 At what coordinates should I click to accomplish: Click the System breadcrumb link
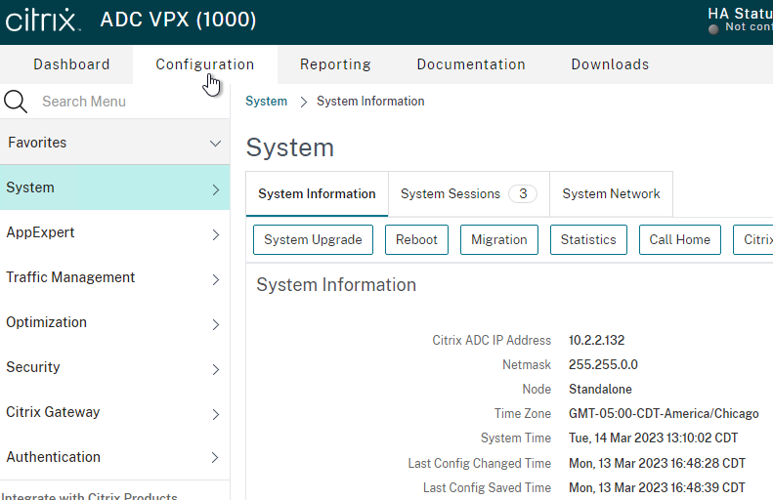tap(266, 102)
